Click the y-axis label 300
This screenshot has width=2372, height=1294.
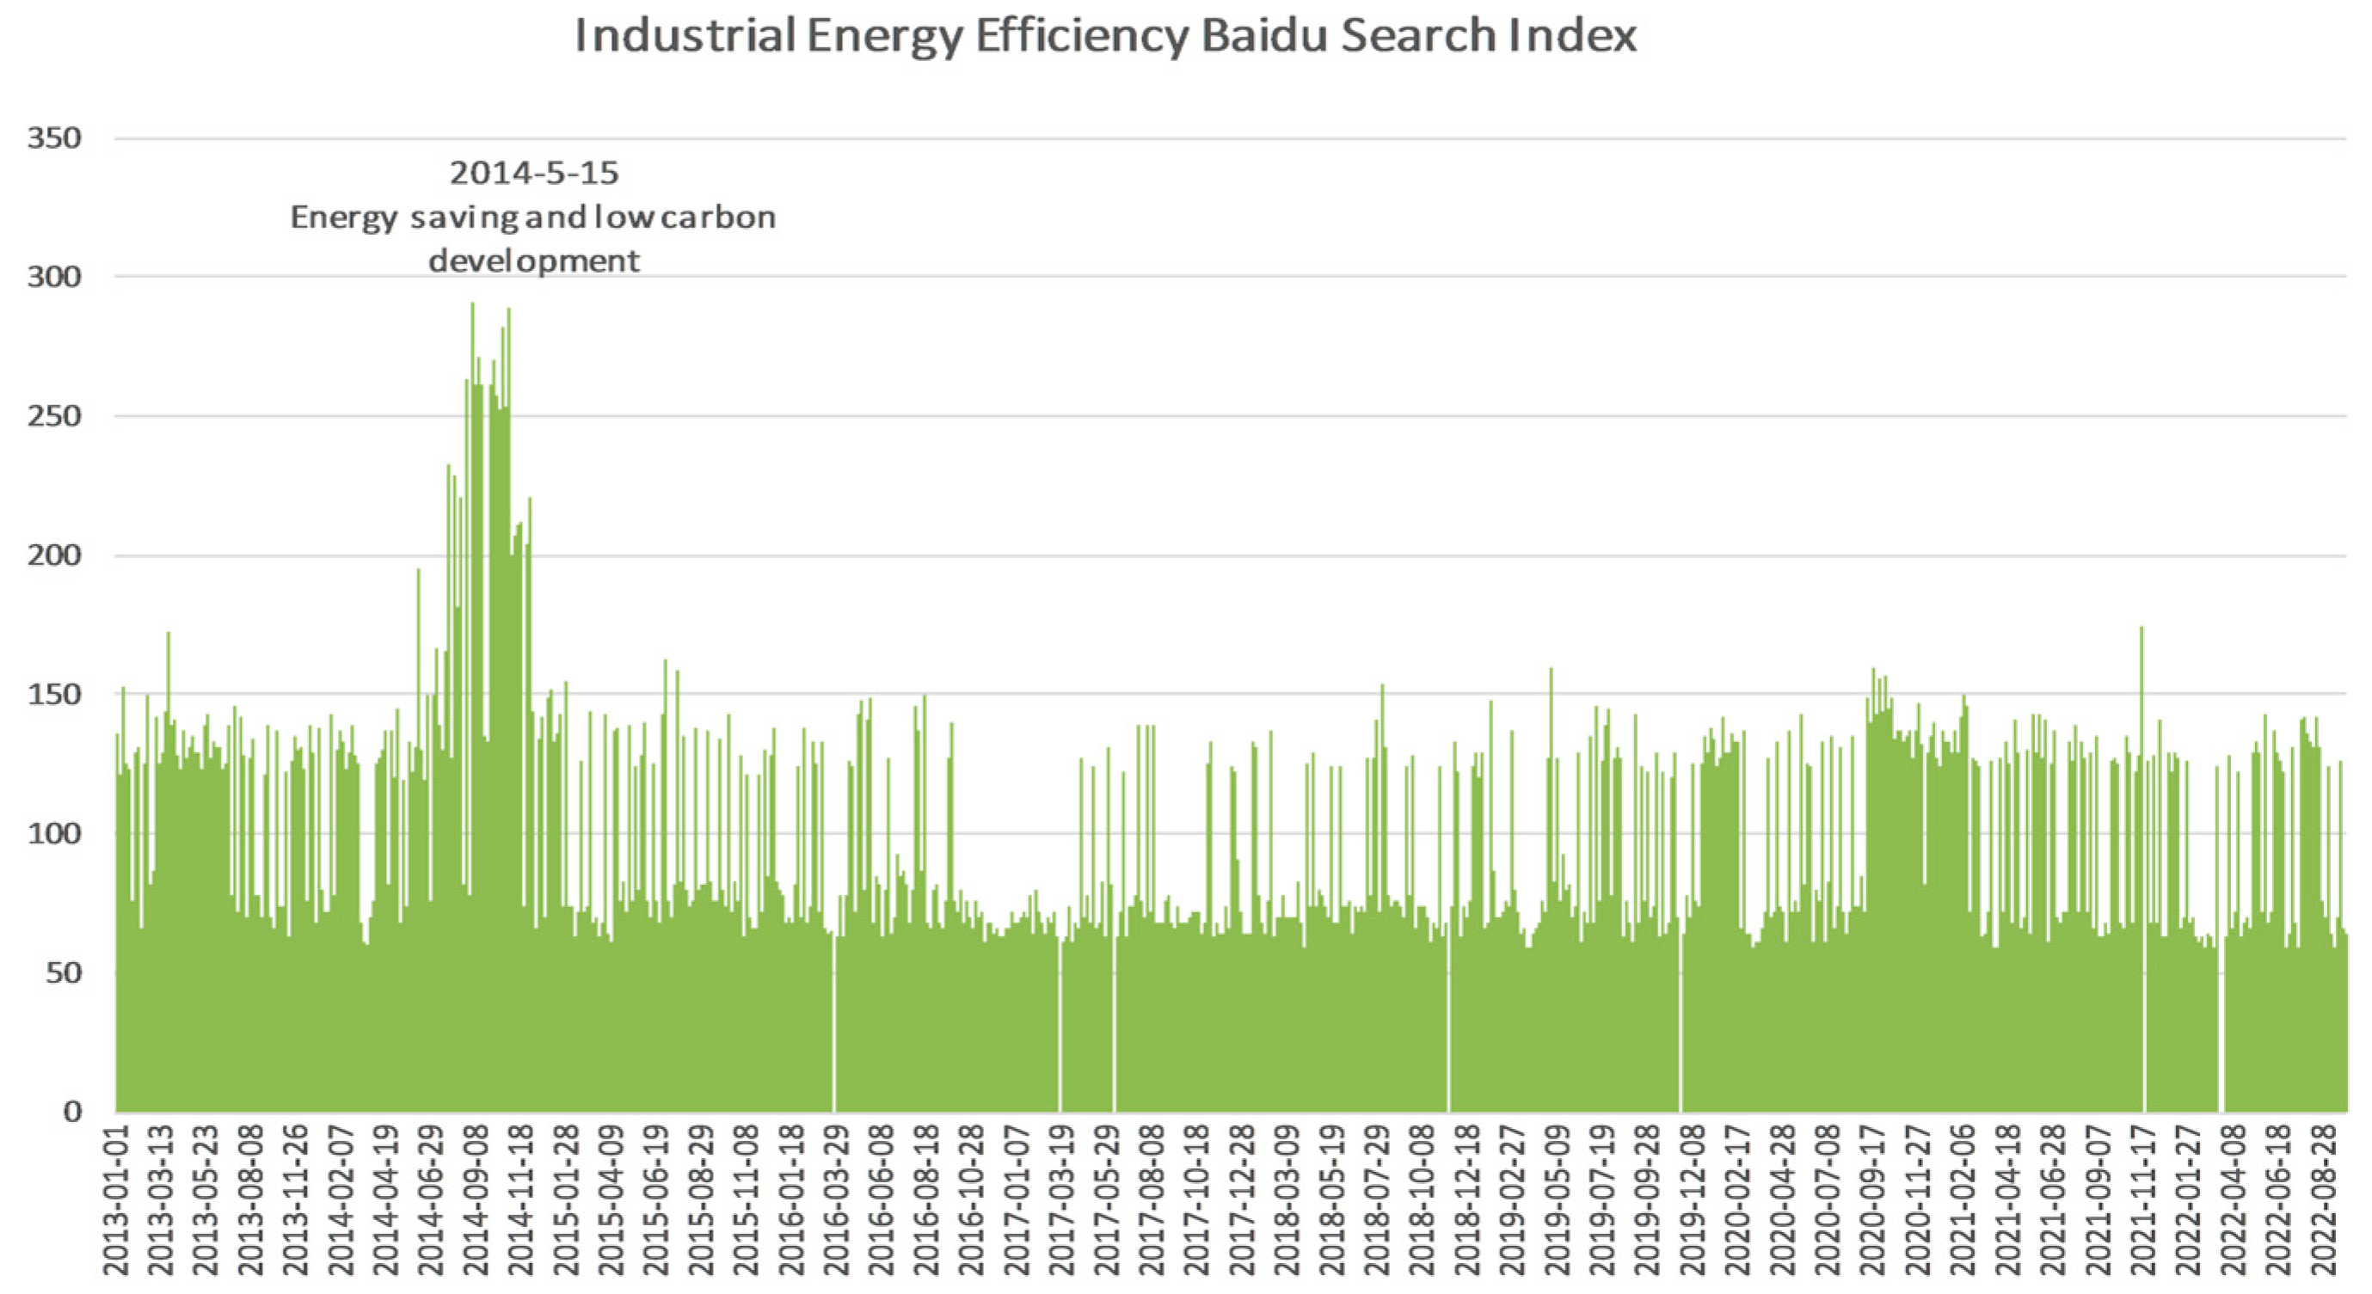click(x=54, y=277)
